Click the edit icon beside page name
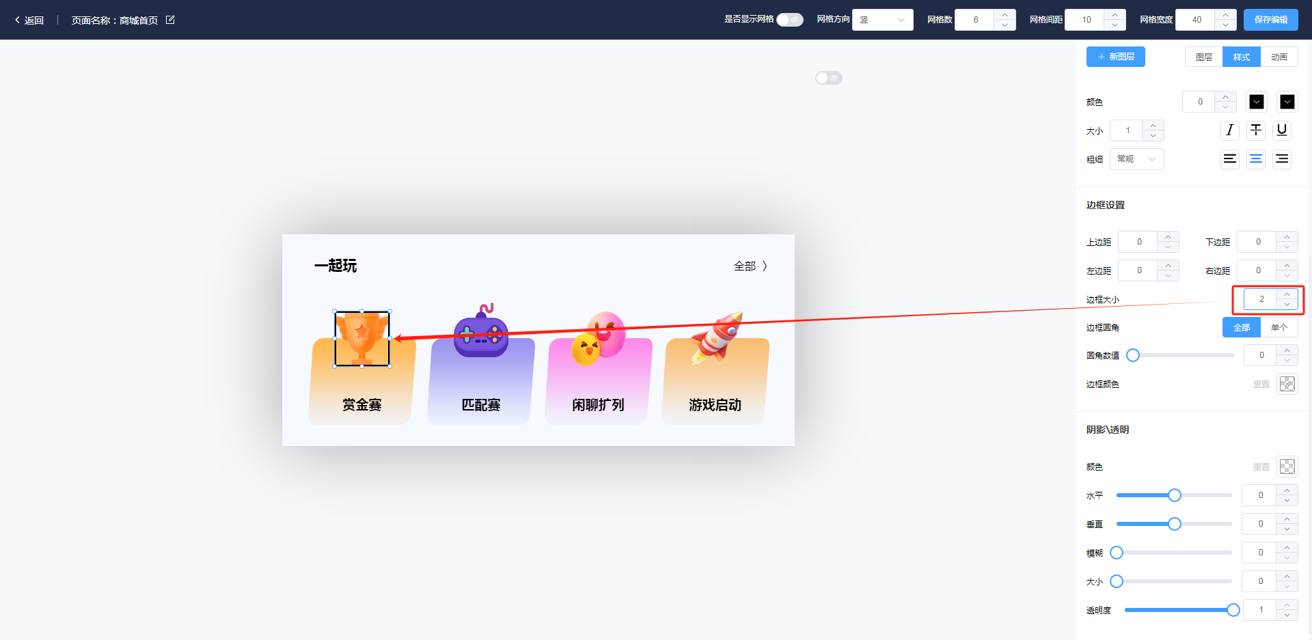The height and width of the screenshot is (640, 1312). coord(170,20)
